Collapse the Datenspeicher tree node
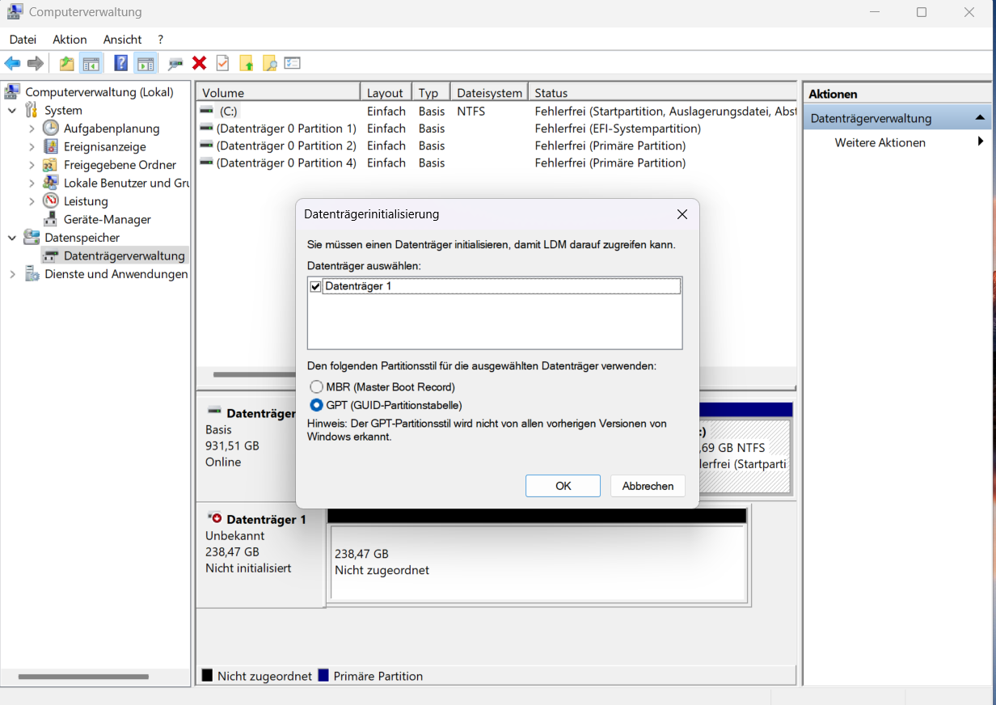 pyautogui.click(x=11, y=238)
